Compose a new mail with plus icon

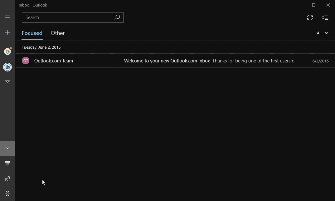(x=7, y=32)
